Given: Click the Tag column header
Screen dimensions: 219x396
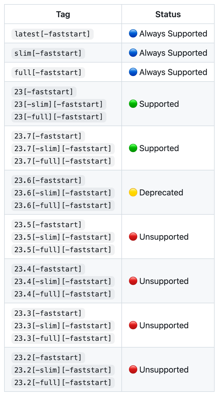Looking at the screenshot, I should click(x=63, y=14).
